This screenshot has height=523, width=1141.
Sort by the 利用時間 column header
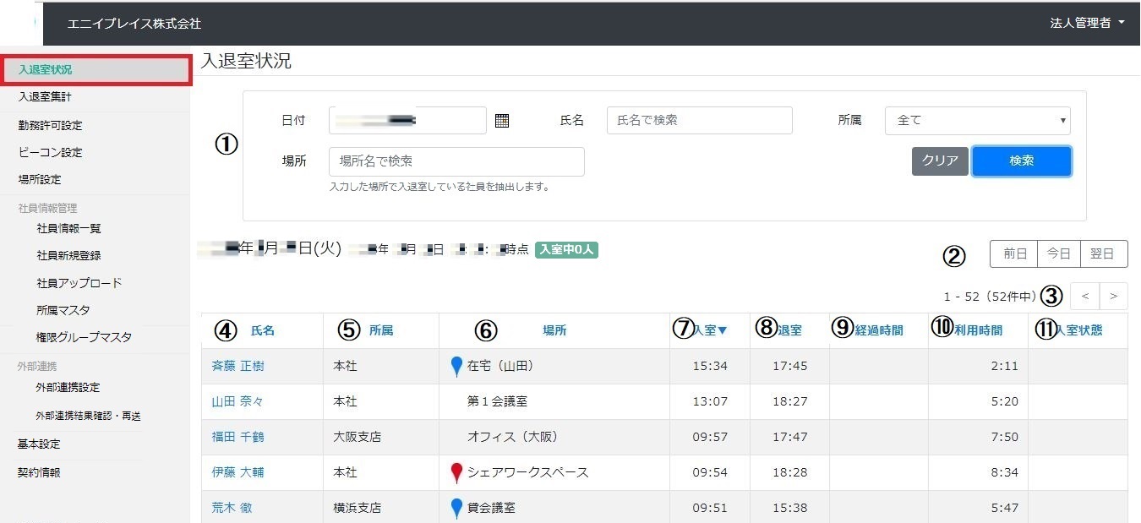979,331
